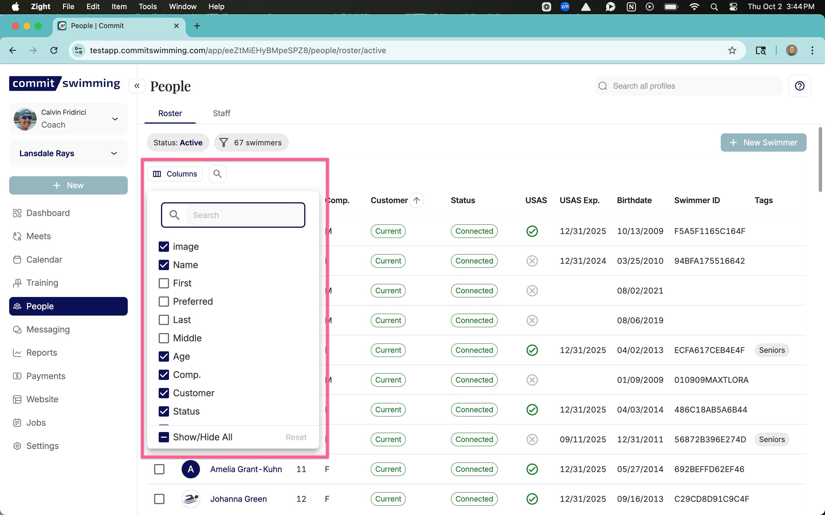Open the help question mark icon

(800, 86)
